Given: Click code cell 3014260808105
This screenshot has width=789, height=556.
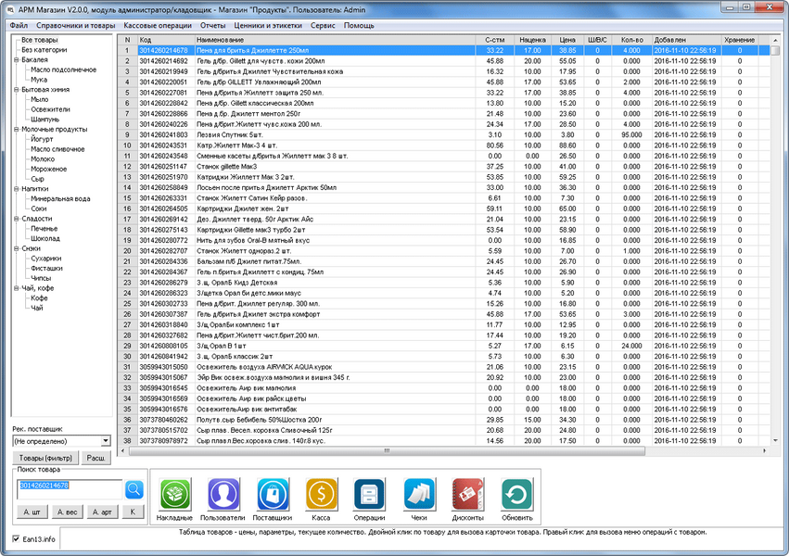Looking at the screenshot, I should (x=166, y=346).
